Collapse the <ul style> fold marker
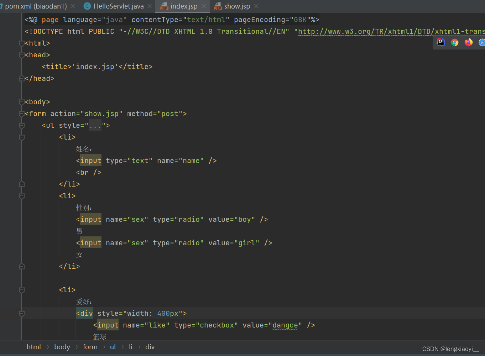 (x=21, y=125)
